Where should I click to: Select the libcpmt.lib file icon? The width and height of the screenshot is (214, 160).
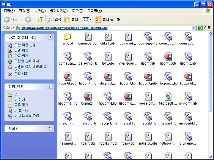[x=128, y=77]
